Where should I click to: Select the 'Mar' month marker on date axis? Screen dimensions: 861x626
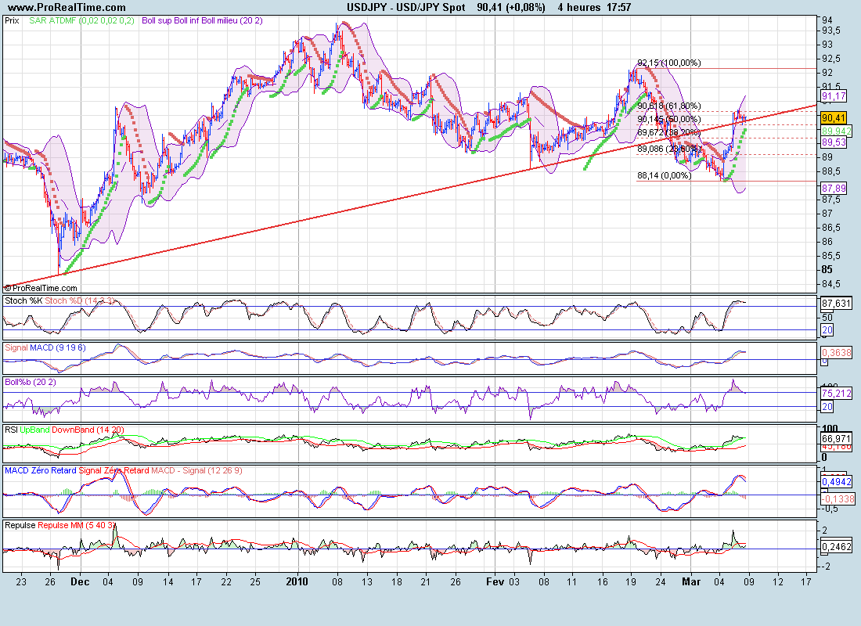tap(691, 581)
